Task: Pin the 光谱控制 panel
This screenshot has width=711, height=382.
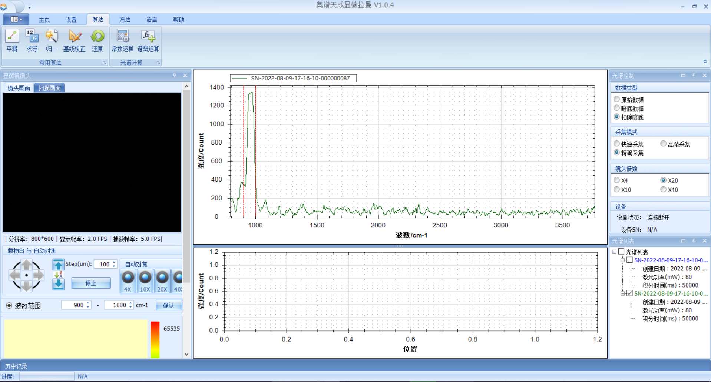Action: point(694,76)
